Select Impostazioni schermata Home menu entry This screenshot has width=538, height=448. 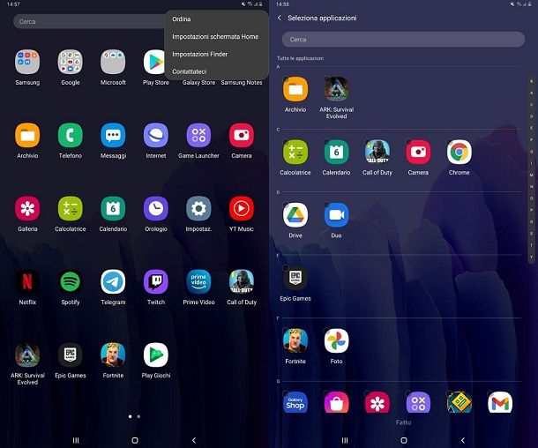point(216,37)
